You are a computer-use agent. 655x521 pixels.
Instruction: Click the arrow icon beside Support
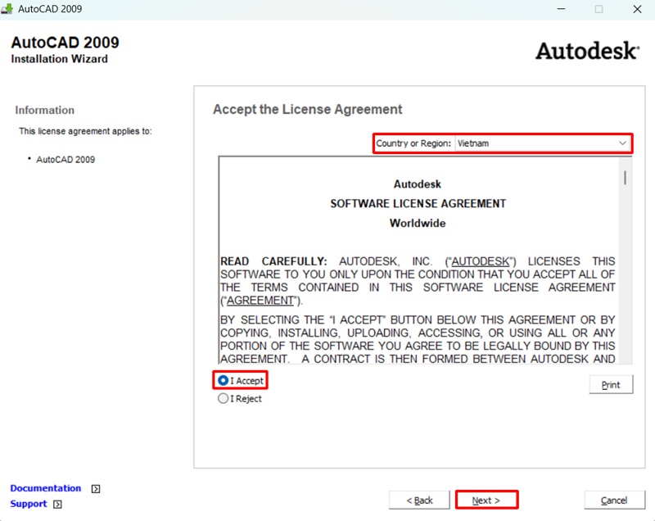(57, 505)
